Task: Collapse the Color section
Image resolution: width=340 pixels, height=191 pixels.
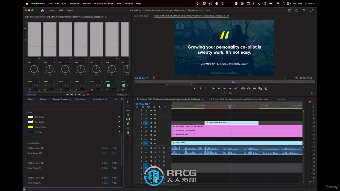Action: click(x=26, y=112)
